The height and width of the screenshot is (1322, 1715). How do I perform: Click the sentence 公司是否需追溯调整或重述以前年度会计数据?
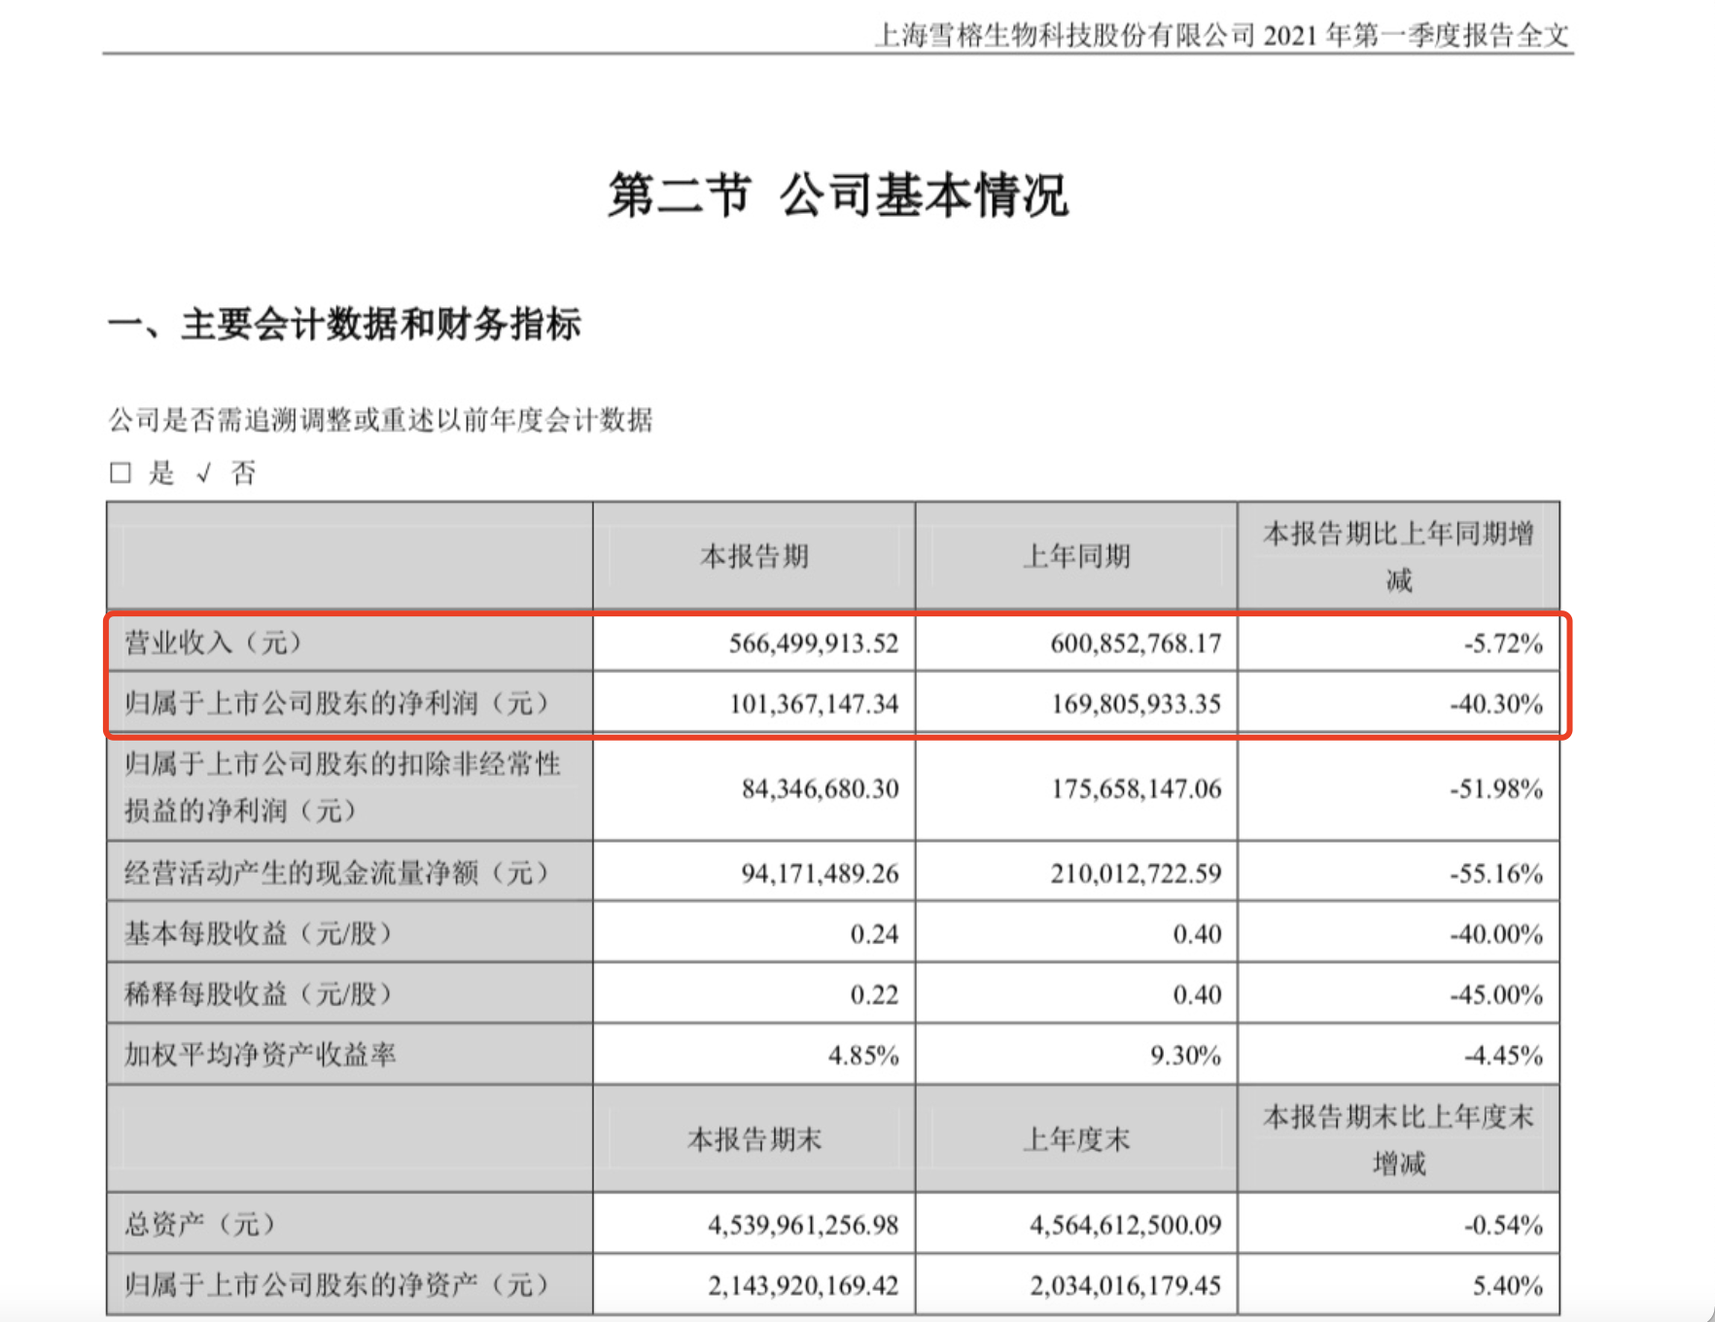coord(380,420)
